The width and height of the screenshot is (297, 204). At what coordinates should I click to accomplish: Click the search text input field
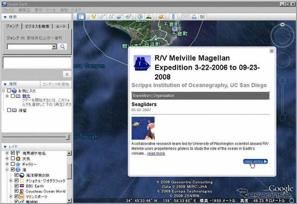pyautogui.click(x=30, y=46)
